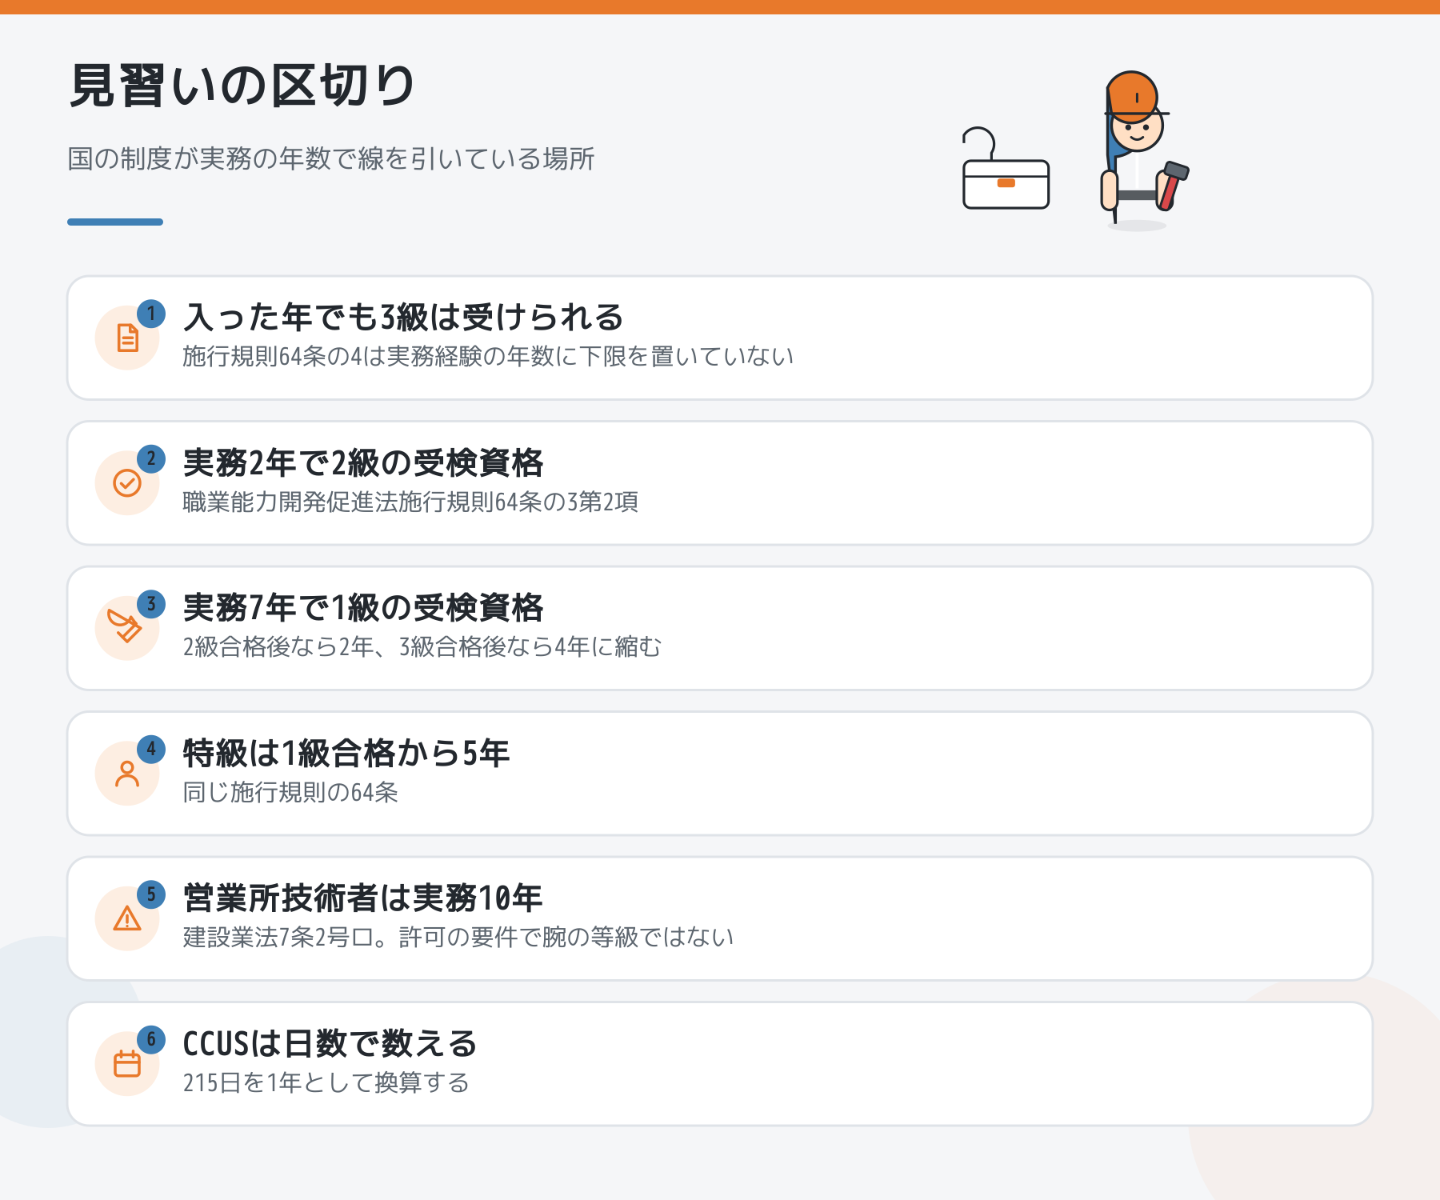Click the number 1 badge
This screenshot has height=1200, width=1440.
coord(151,314)
